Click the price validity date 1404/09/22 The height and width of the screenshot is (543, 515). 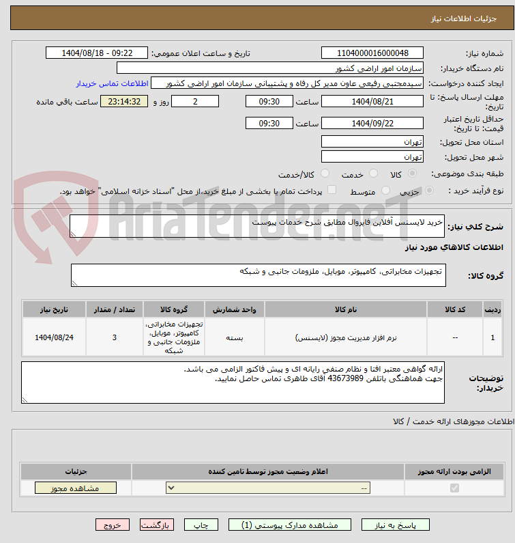372,123
